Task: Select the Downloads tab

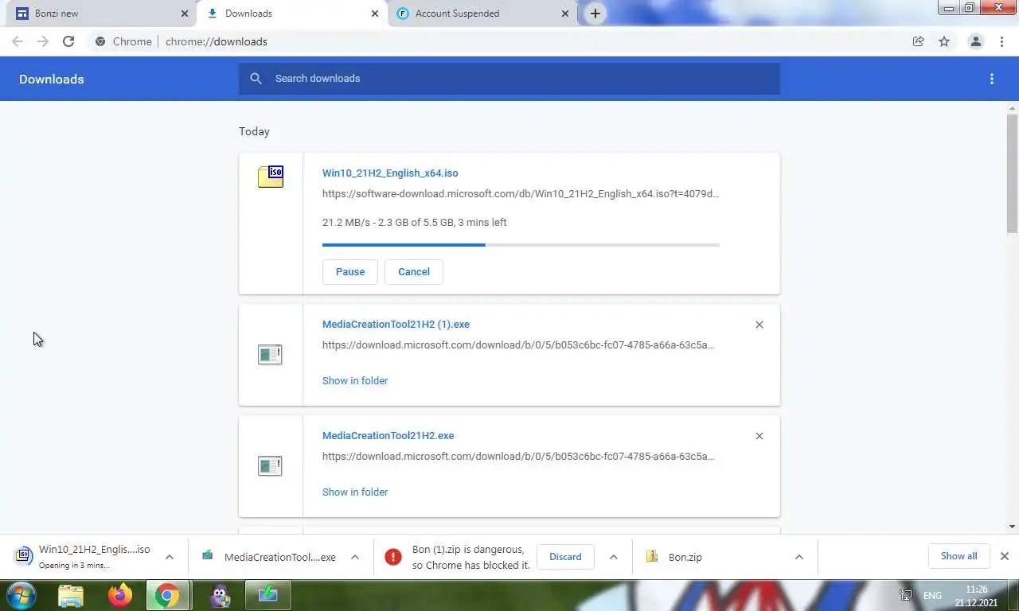Action: pos(292,14)
